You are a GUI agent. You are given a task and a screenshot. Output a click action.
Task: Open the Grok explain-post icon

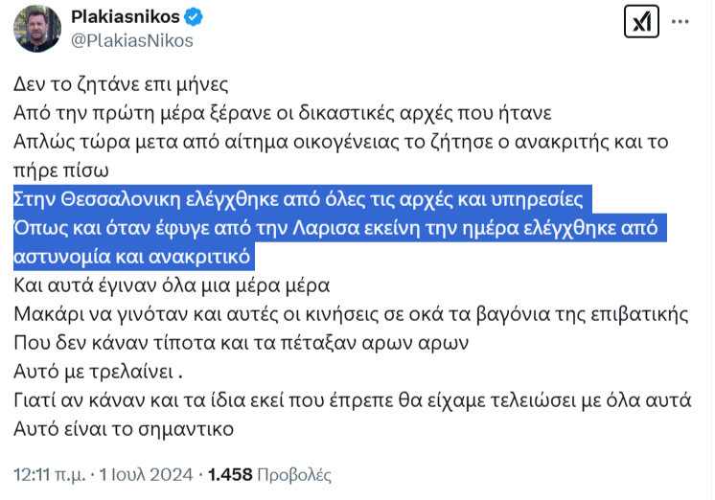(x=641, y=21)
